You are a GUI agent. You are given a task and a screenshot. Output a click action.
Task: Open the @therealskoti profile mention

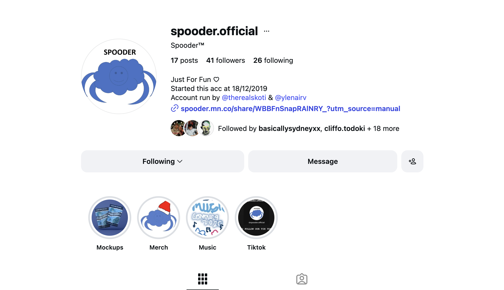(244, 98)
